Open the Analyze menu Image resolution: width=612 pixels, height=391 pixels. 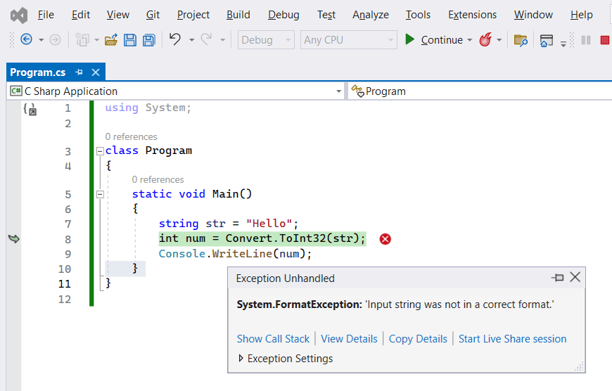click(371, 15)
